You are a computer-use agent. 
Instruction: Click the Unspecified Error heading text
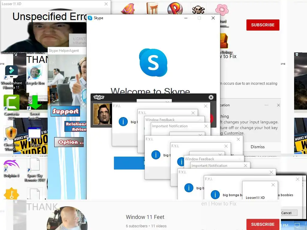(49, 16)
